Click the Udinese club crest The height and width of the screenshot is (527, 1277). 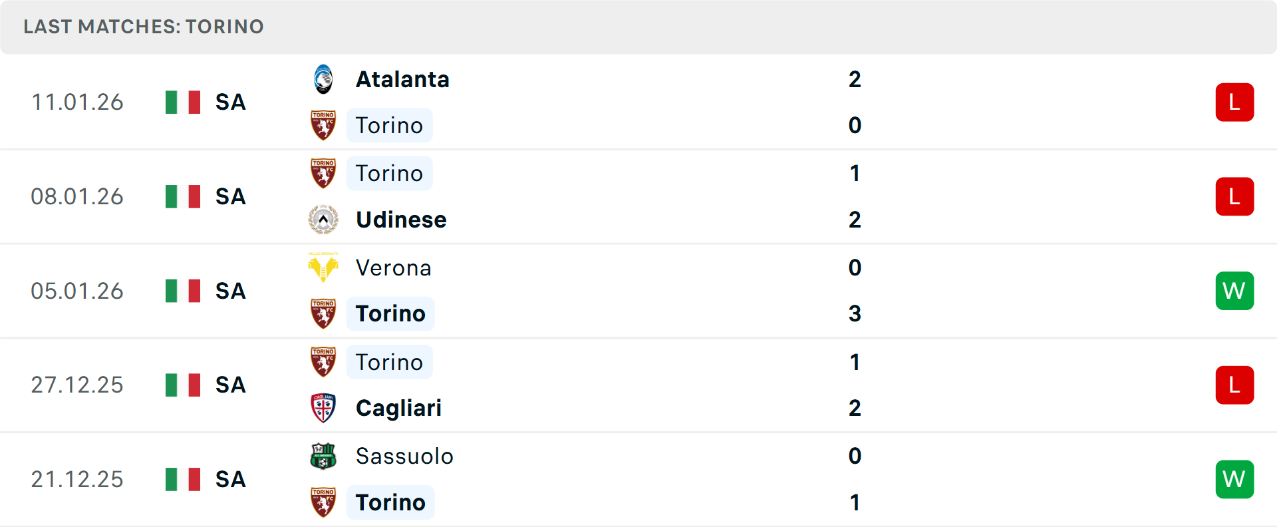(x=323, y=220)
